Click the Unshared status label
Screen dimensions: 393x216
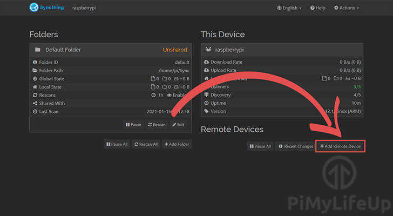click(x=175, y=50)
